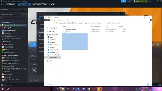The height and width of the screenshot is (91, 162).
Task: Sort files by Дата изменения column header
Action: [x=96, y=26]
